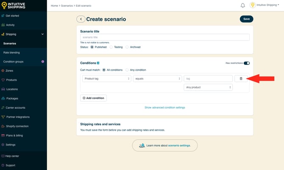The width and height of the screenshot is (284, 170).
Task: Click the Products shirt icon
Action: 3,80
